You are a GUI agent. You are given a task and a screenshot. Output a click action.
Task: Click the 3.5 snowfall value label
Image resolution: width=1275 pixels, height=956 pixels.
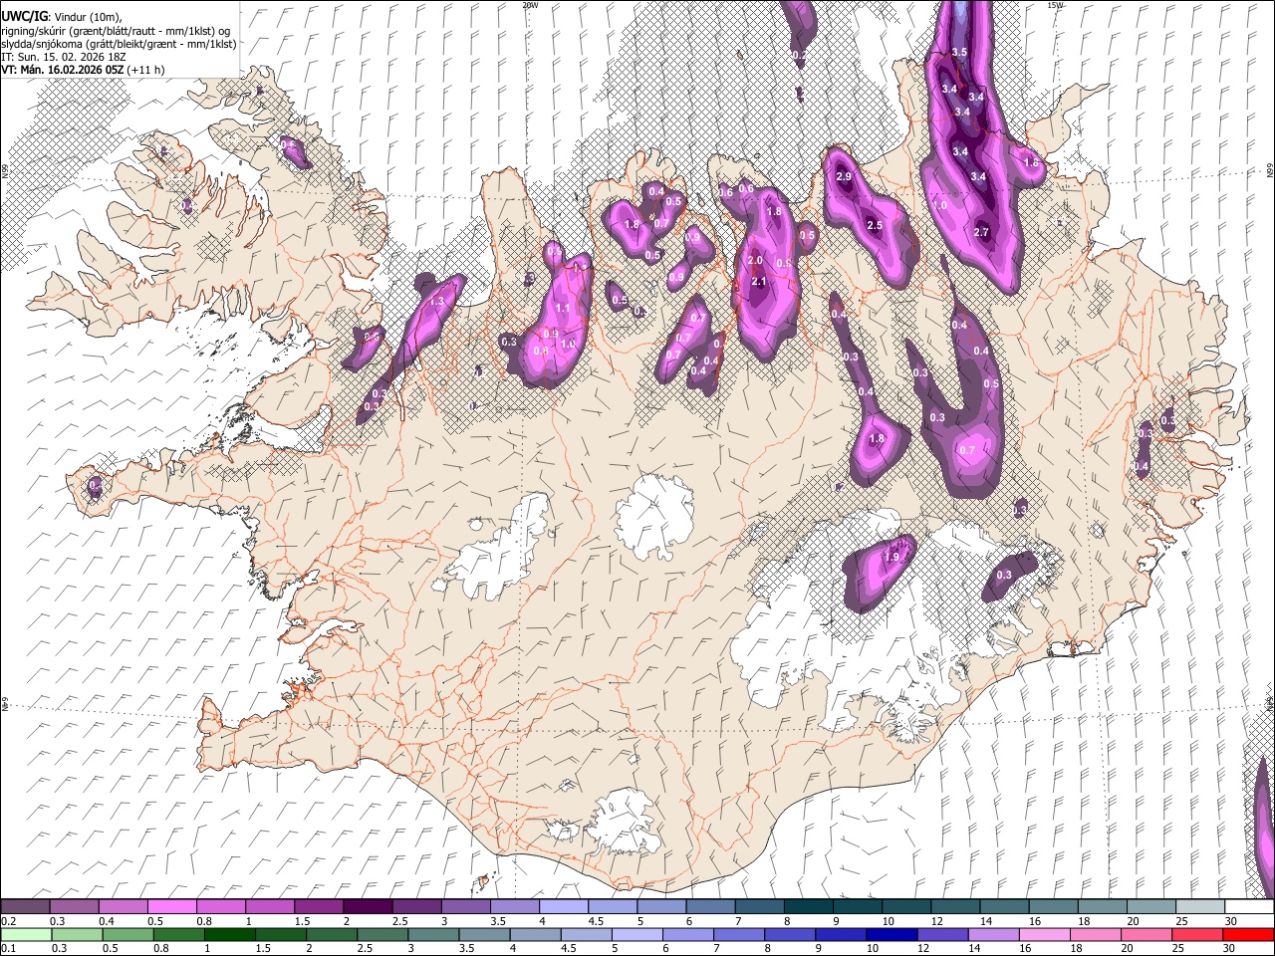959,52
